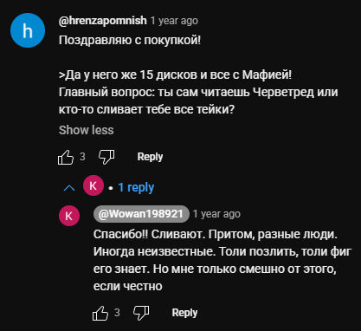Open the blue 'h' profile avatar
Viewport: 361px width, 331px height.
[28, 30]
